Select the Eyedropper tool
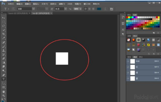Viewport: 161px width, 102px height. pyautogui.click(x=3, y=38)
